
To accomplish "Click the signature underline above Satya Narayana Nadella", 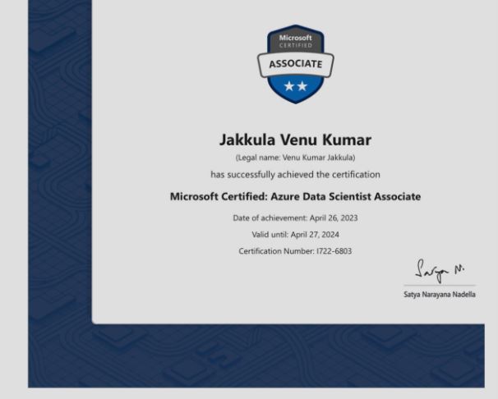I will [x=440, y=286].
